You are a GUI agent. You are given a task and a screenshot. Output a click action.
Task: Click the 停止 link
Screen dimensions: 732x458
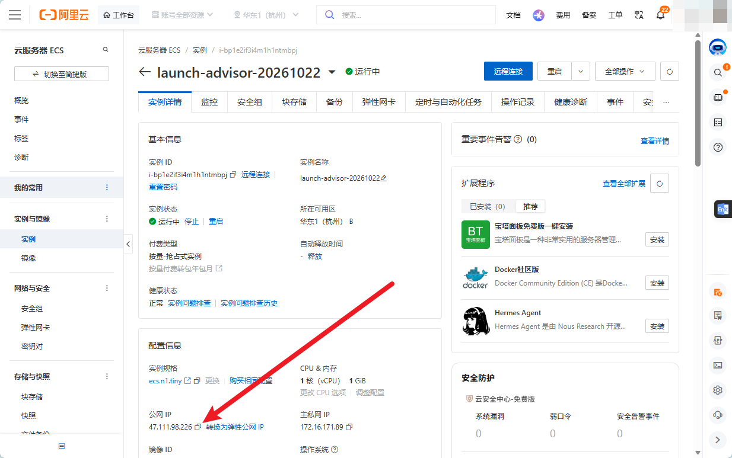192,221
